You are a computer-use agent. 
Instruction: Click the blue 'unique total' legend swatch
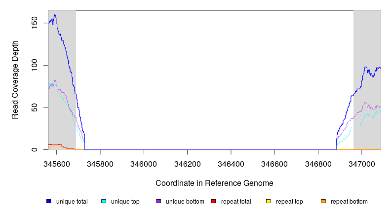click(49, 202)
